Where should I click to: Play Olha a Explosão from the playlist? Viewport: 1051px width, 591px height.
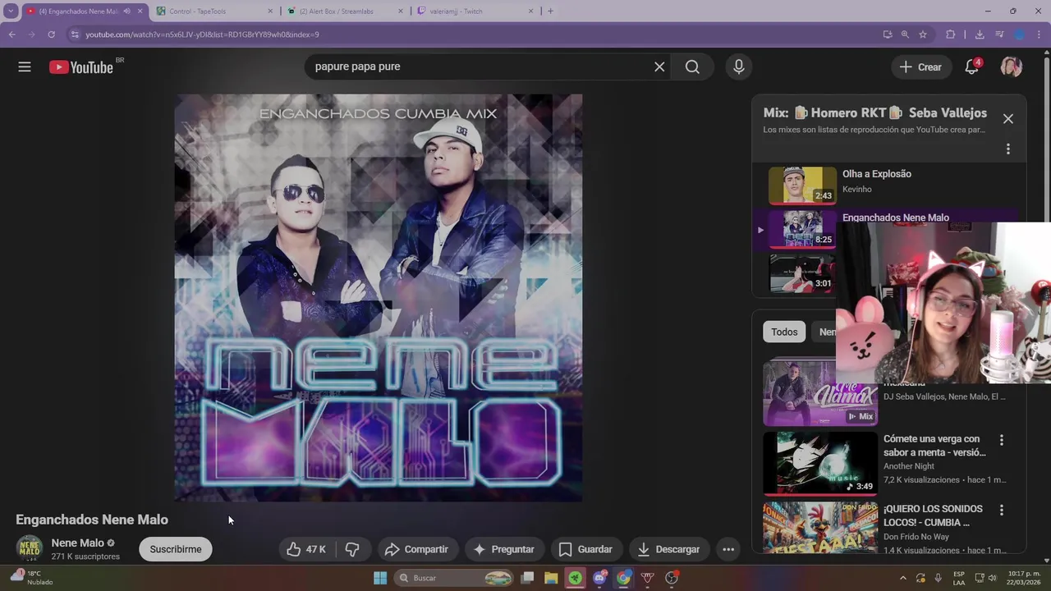pyautogui.click(x=876, y=174)
